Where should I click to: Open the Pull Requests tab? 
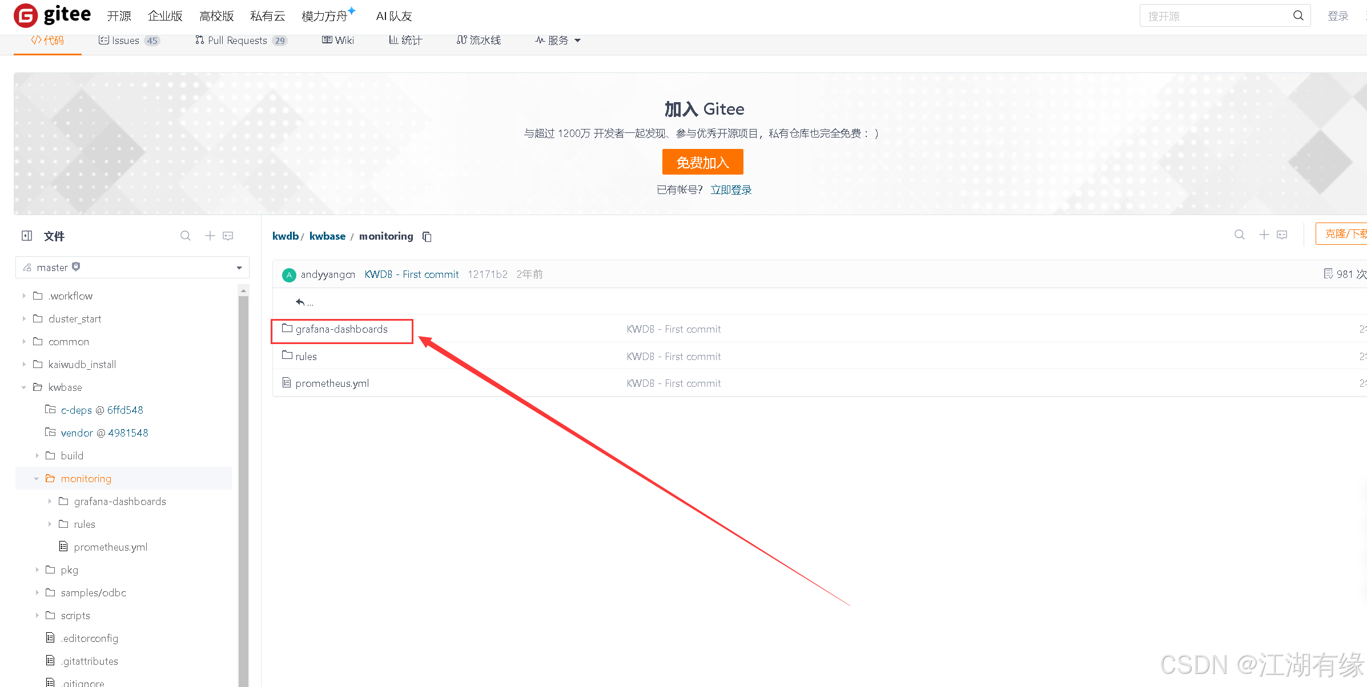(241, 41)
